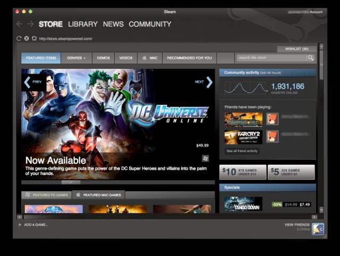Click the search magnifier icon
Viewport: 340px width, 256px height.
pos(310,58)
